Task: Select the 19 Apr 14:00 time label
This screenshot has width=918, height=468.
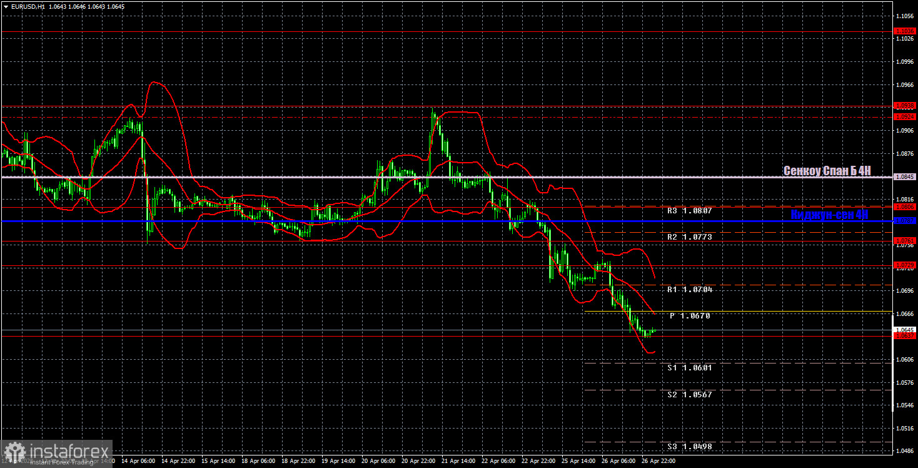Action: click(x=340, y=460)
